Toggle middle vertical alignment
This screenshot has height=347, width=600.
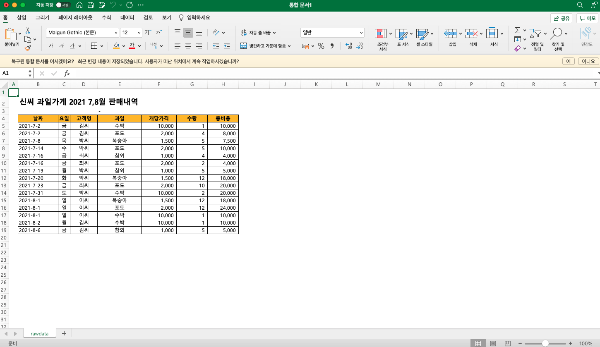[188, 33]
